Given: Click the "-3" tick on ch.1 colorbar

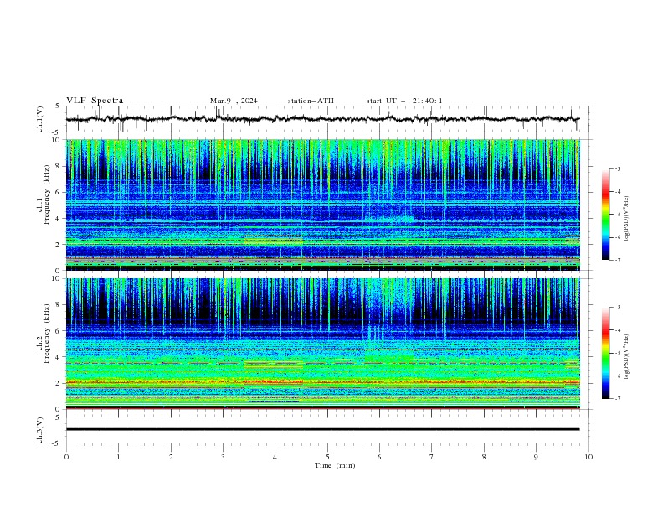Looking at the screenshot, I should [618, 168].
